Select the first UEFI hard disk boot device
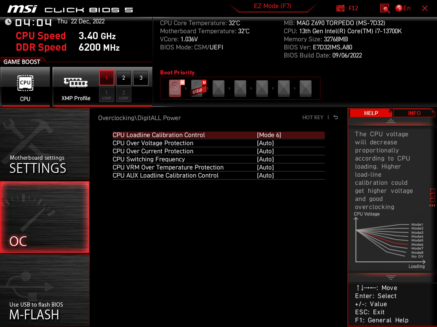Viewport: 437px width, 327px height. coord(175,88)
